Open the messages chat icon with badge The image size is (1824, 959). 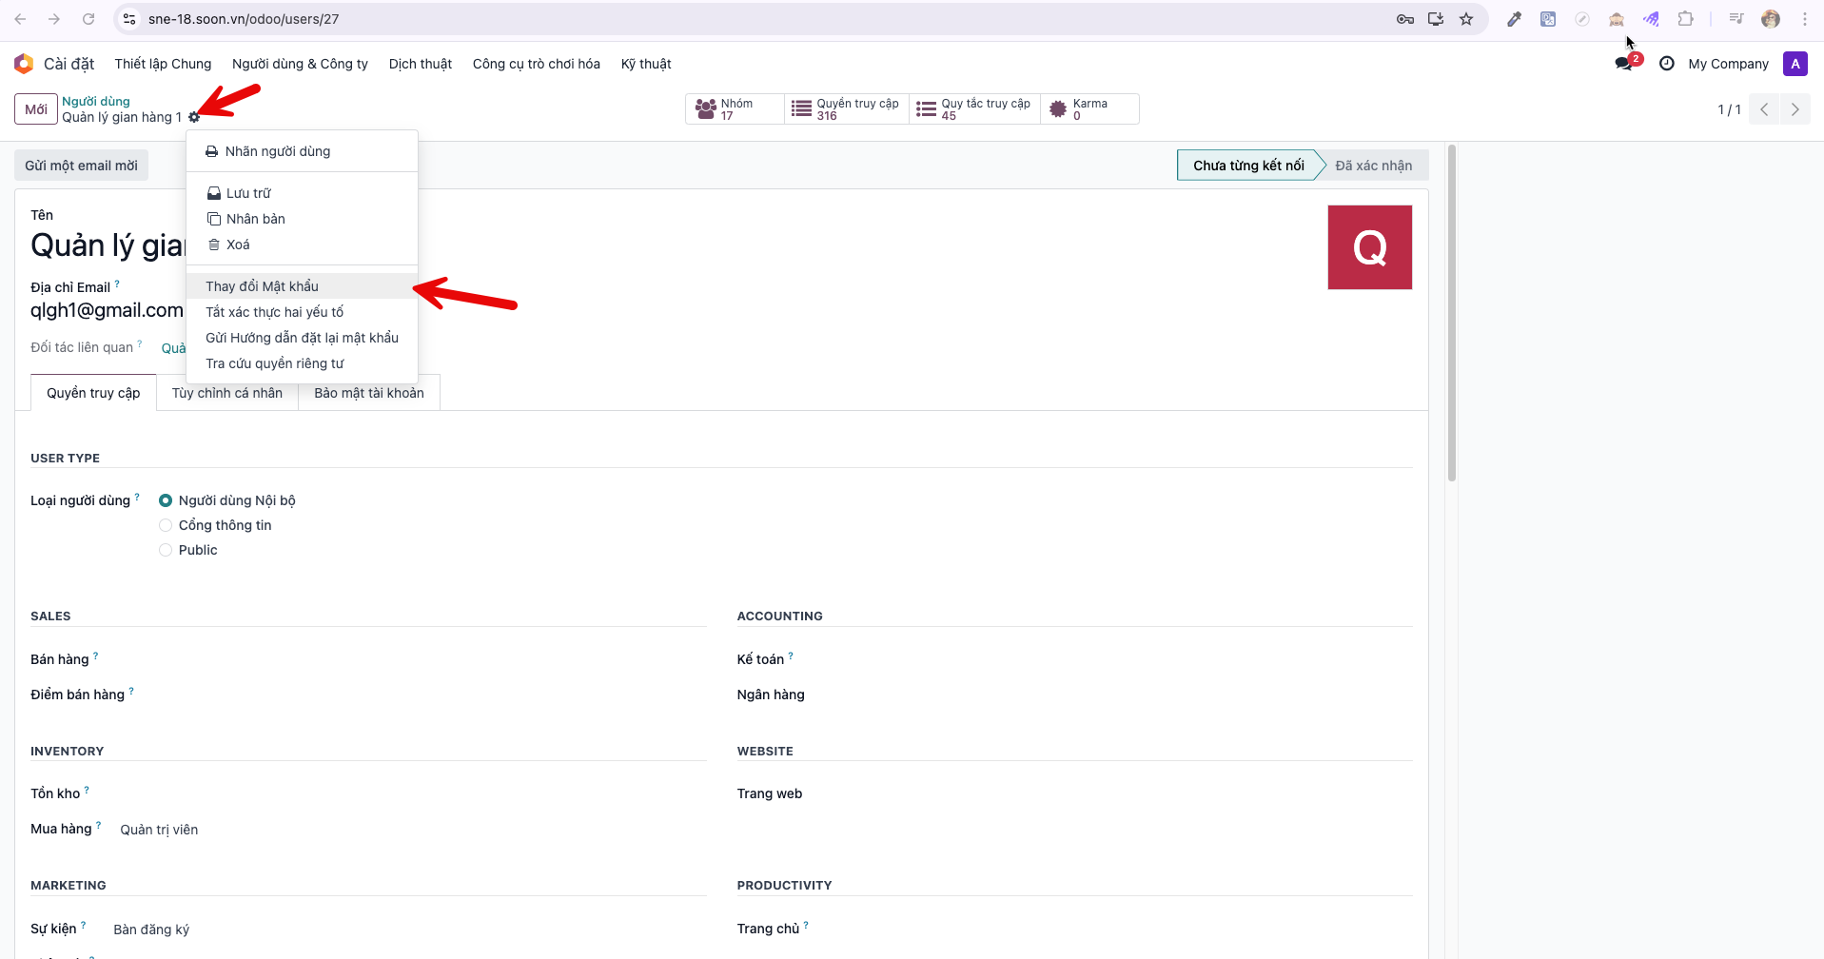[x=1624, y=64]
